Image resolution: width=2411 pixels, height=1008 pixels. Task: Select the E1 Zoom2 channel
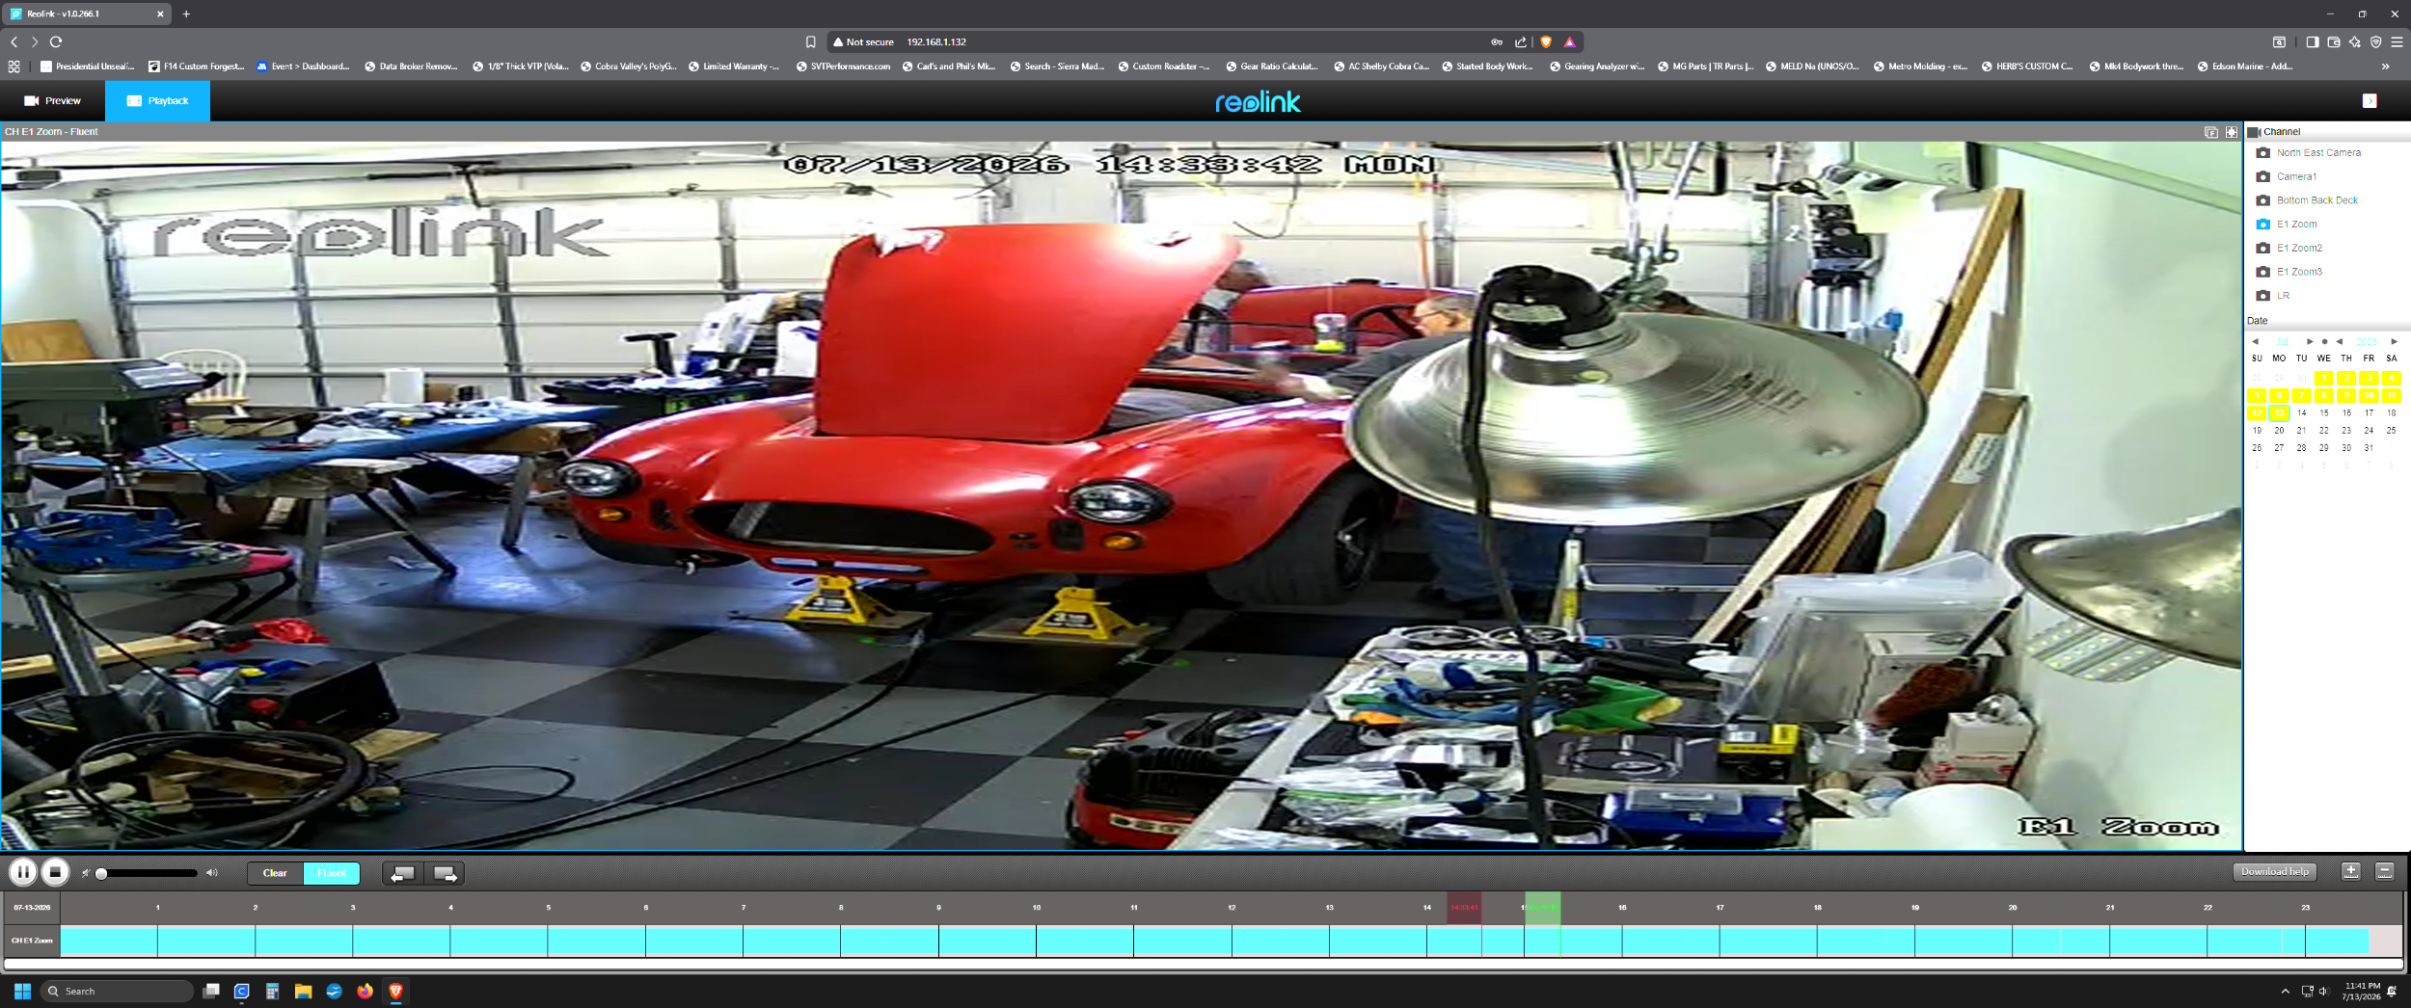[2299, 248]
